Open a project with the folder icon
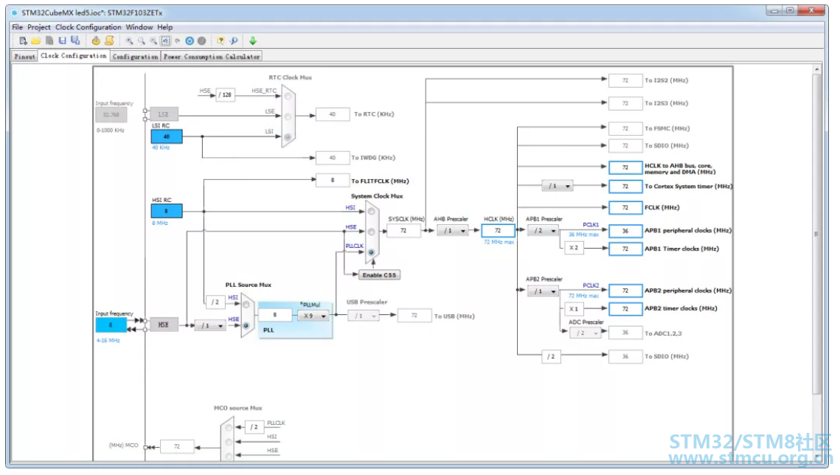 tap(36, 41)
